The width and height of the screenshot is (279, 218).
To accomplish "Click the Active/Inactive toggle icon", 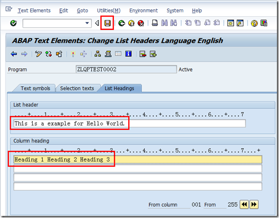I will point(49,54).
